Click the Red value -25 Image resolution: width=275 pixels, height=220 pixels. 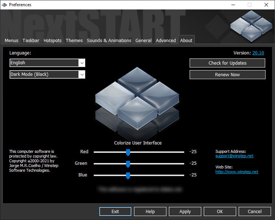click(x=193, y=152)
